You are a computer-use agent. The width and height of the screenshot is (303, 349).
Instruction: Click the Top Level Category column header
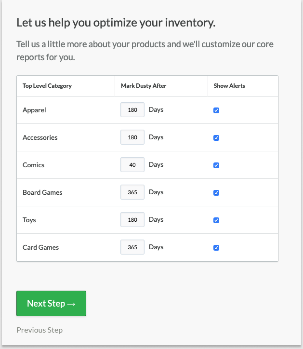click(x=47, y=86)
